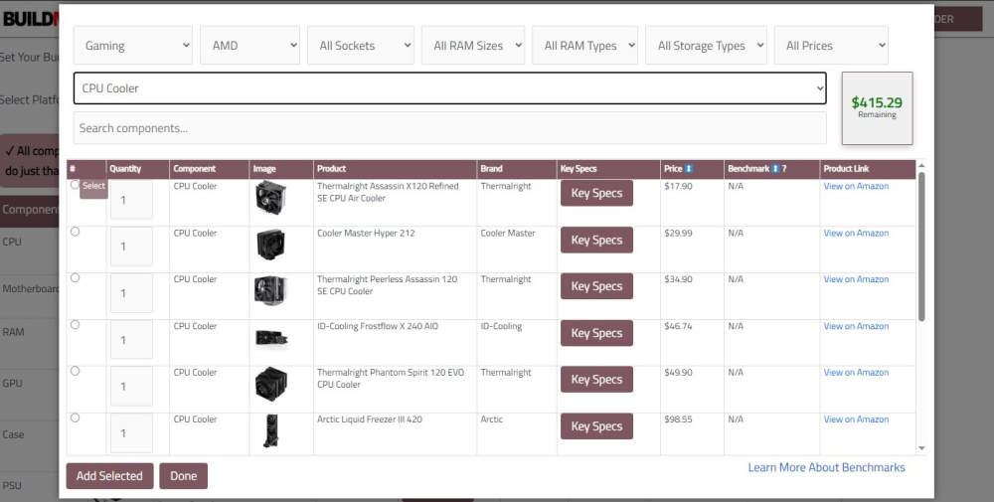
Task: Select Arctic Liquid Freezer III 420 radio
Action: coord(75,418)
